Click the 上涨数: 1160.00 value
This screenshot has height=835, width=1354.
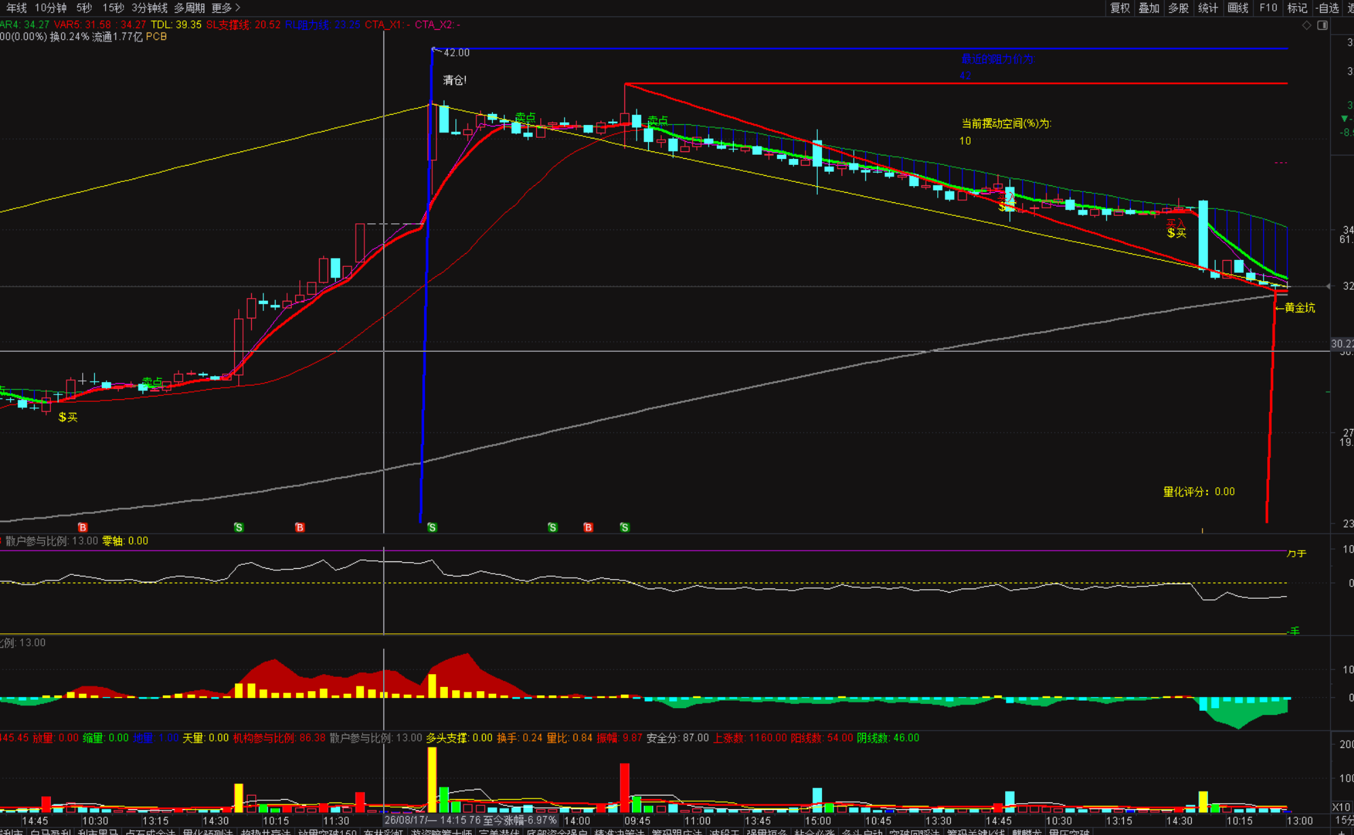click(750, 738)
